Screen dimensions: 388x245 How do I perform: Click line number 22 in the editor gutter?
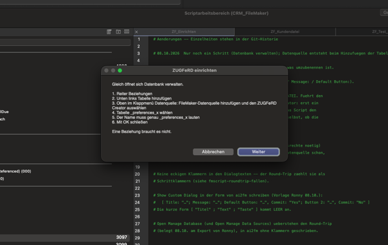137,188
